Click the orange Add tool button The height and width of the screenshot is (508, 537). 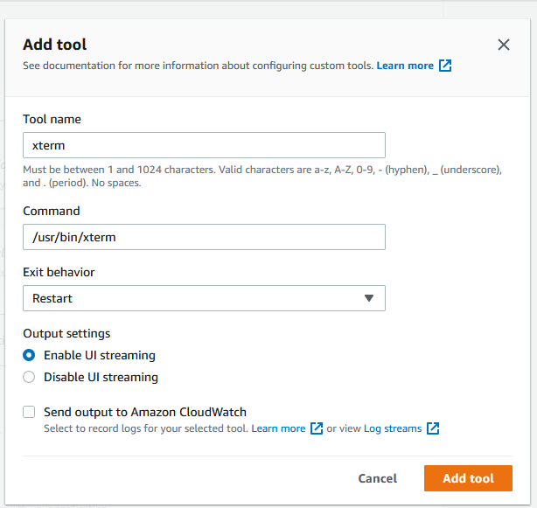tap(468, 478)
